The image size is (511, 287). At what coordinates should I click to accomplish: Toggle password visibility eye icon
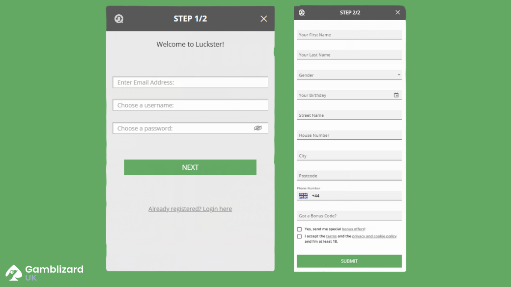[x=258, y=128]
